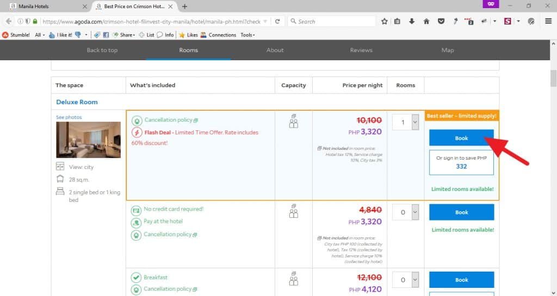Open rooms dropdown showing 1
Screen dimensions: 557x296
(x=406, y=122)
